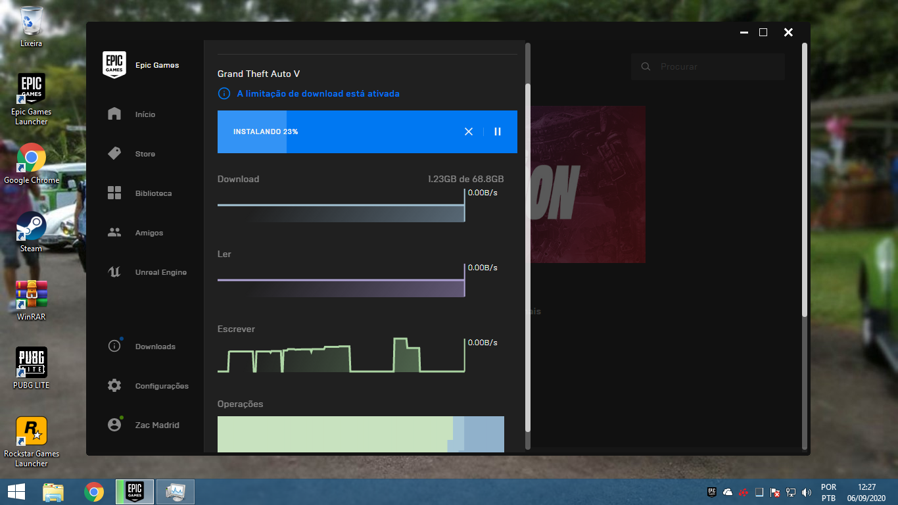Image resolution: width=898 pixels, height=505 pixels.
Task: Click the '1.23GB de 68.8GB' text
Action: tap(465, 179)
